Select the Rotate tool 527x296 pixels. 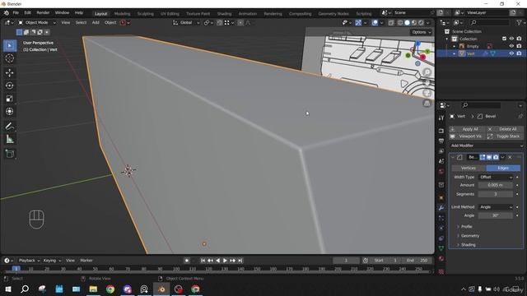[10, 86]
